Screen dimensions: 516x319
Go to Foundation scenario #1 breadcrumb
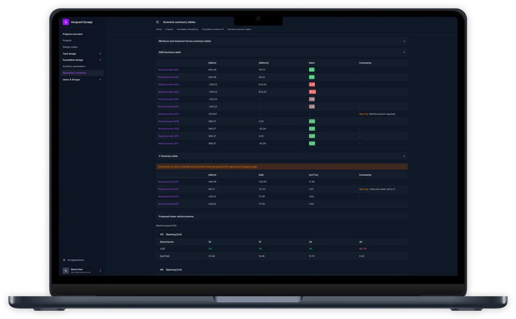pos(213,29)
